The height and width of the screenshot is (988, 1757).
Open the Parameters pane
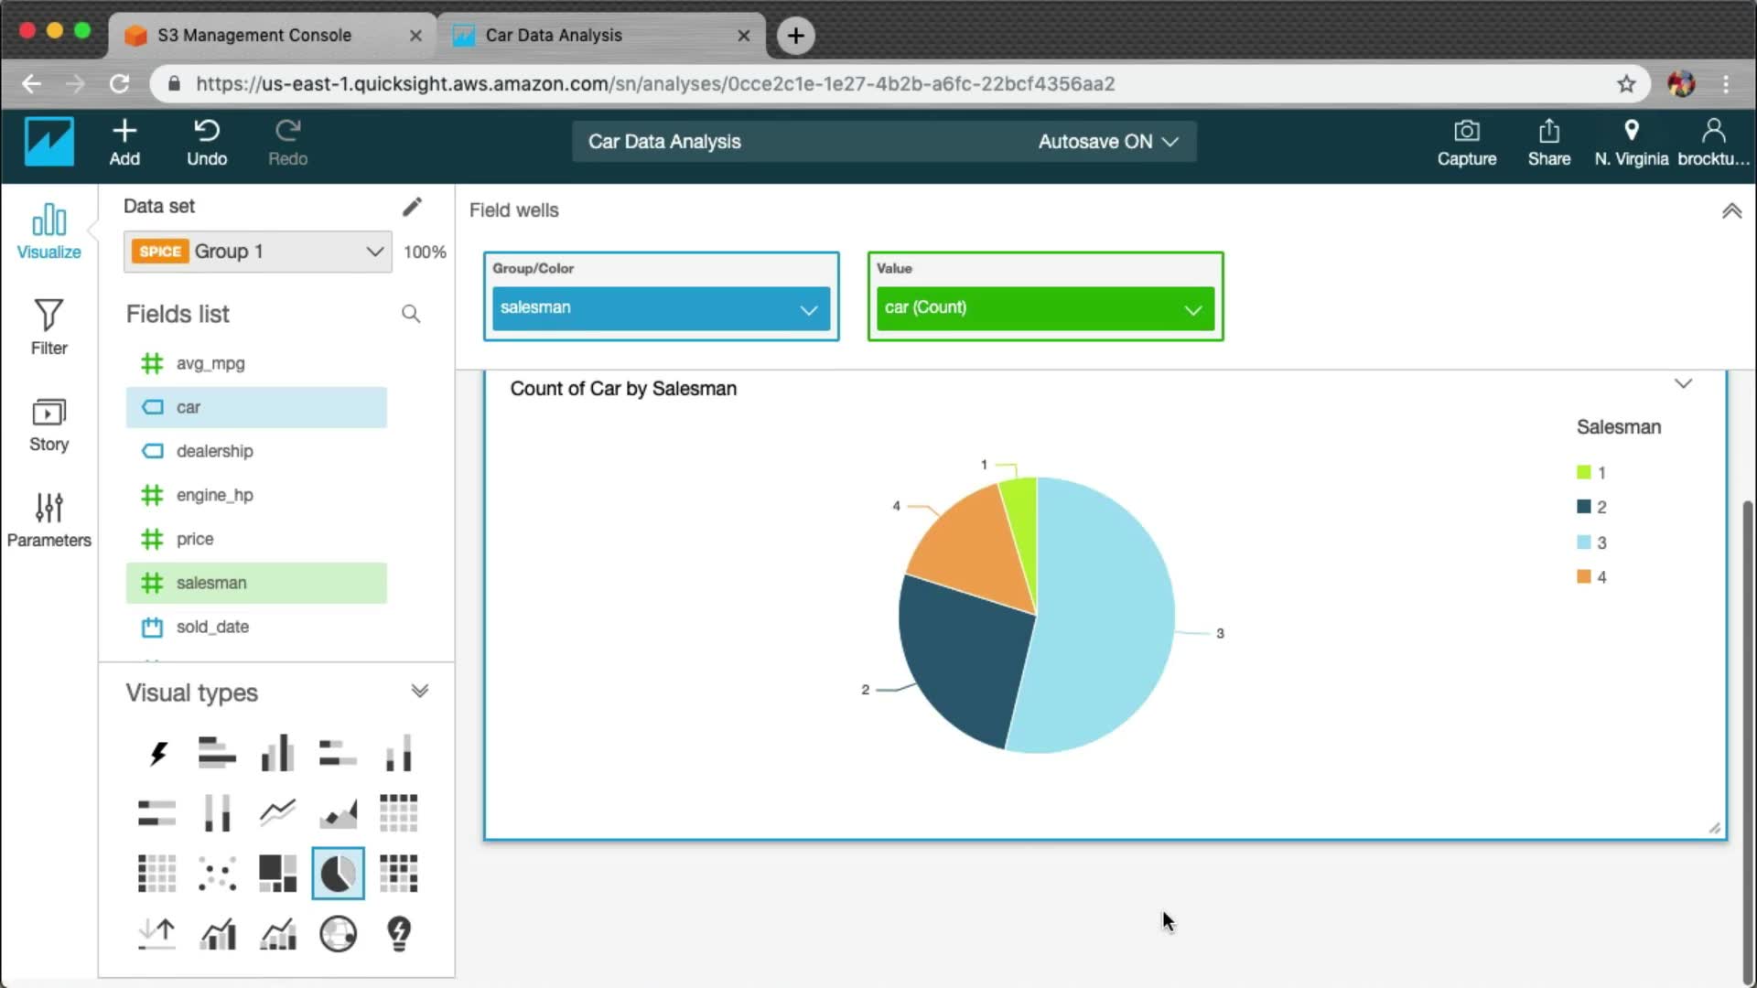pyautogui.click(x=49, y=519)
